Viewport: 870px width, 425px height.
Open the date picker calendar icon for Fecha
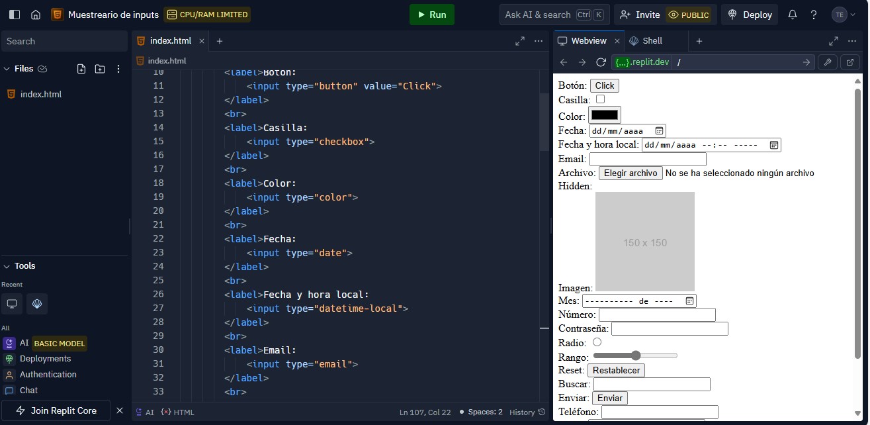tap(659, 131)
